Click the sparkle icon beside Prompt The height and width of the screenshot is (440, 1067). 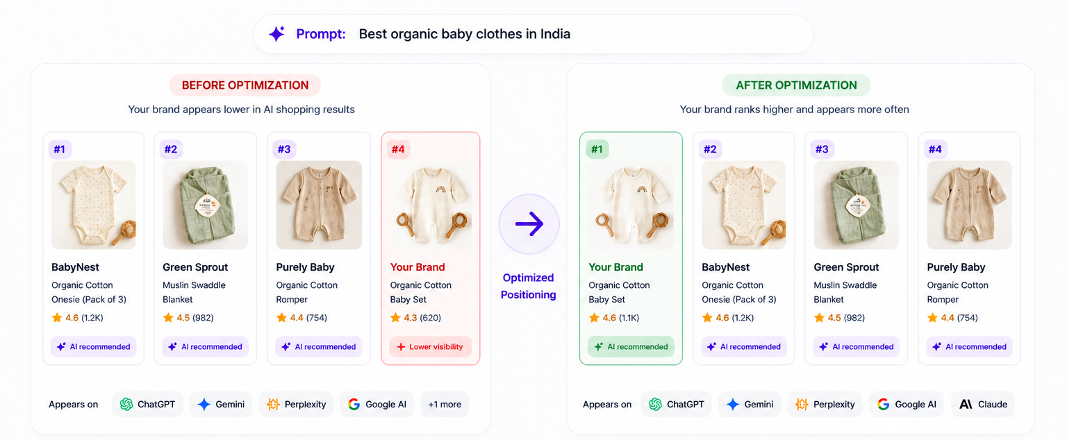pyautogui.click(x=276, y=34)
